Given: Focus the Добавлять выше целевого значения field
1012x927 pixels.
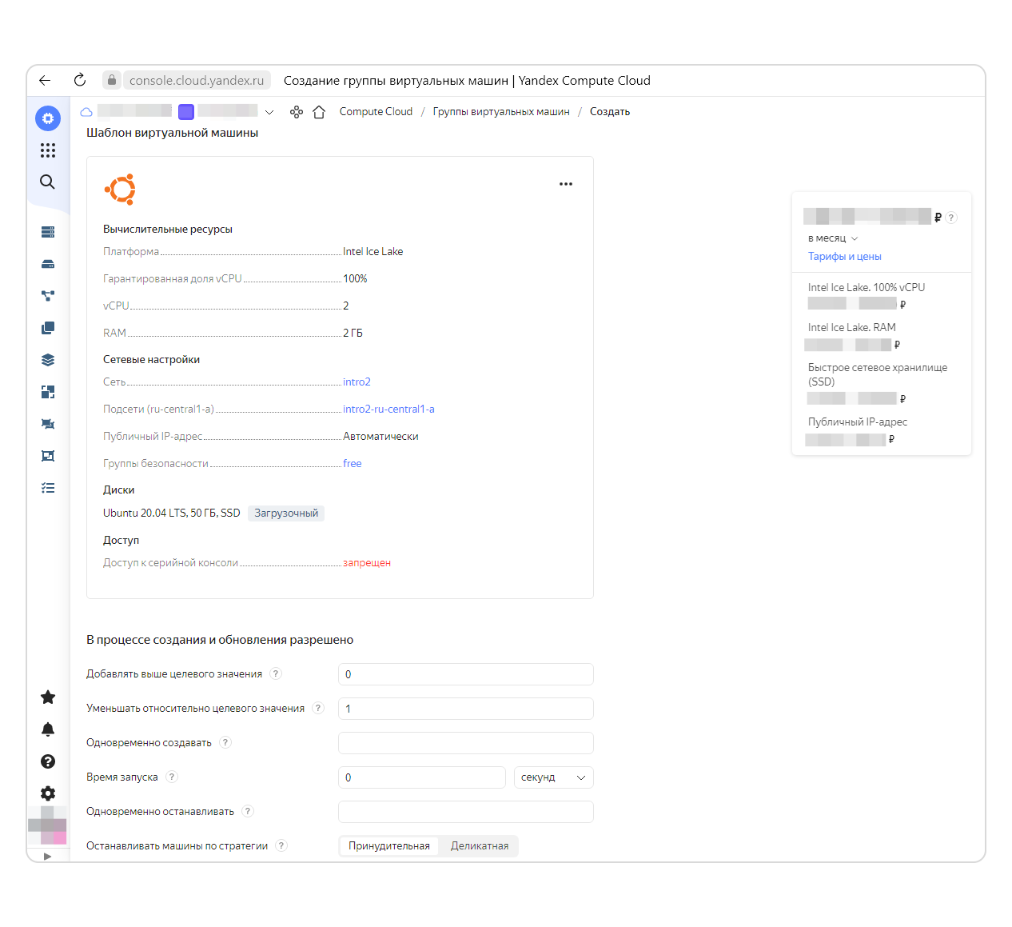Looking at the screenshot, I should (466, 674).
